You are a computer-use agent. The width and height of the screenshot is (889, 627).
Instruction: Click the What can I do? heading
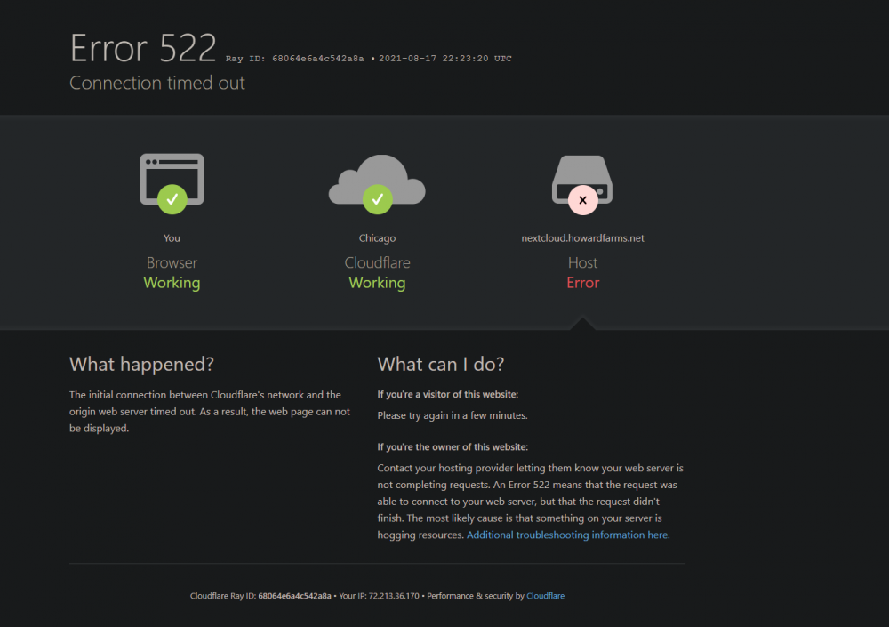point(441,365)
